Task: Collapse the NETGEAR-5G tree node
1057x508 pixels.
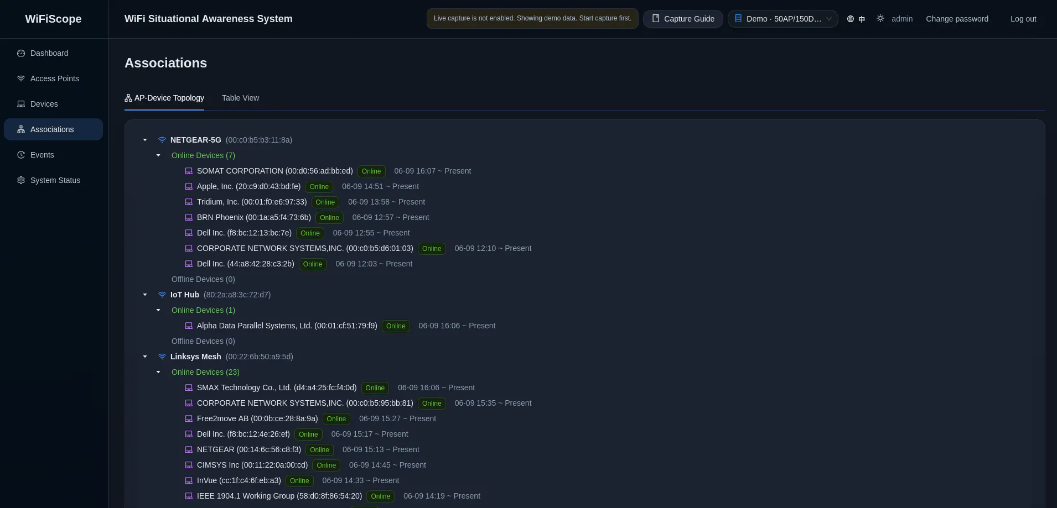Action: click(145, 140)
